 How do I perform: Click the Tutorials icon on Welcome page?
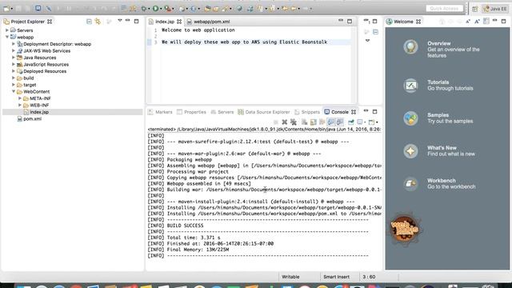(x=410, y=86)
